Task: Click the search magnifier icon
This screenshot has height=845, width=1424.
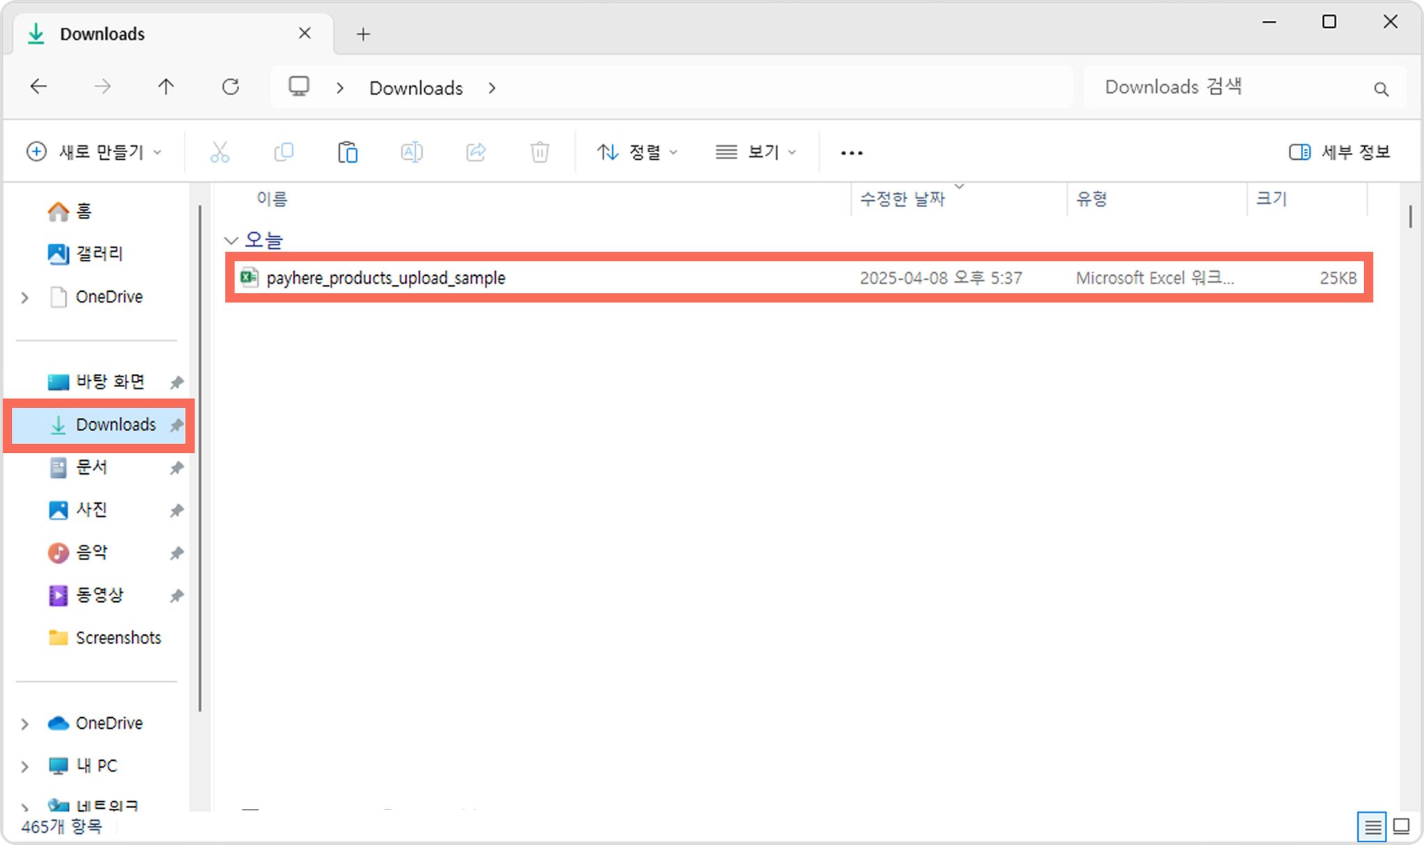Action: pos(1381,89)
